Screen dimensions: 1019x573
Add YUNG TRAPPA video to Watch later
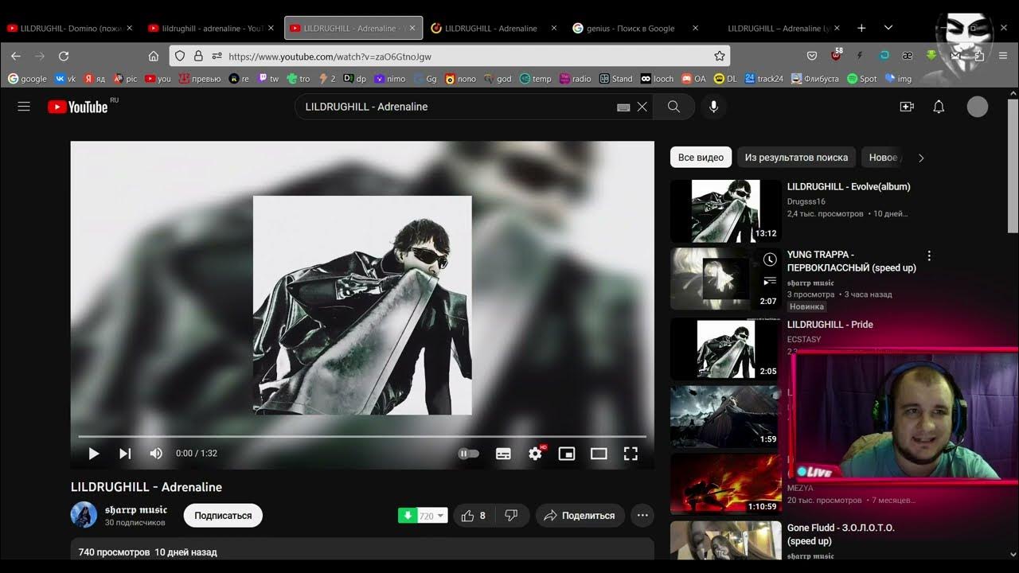tap(770, 259)
